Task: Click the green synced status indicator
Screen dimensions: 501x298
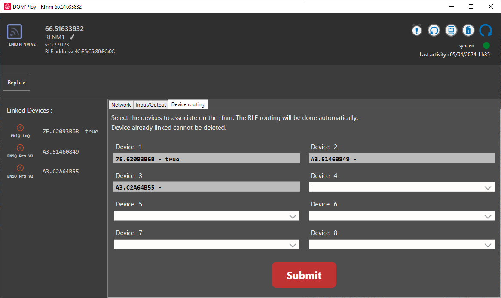Action: (x=486, y=46)
